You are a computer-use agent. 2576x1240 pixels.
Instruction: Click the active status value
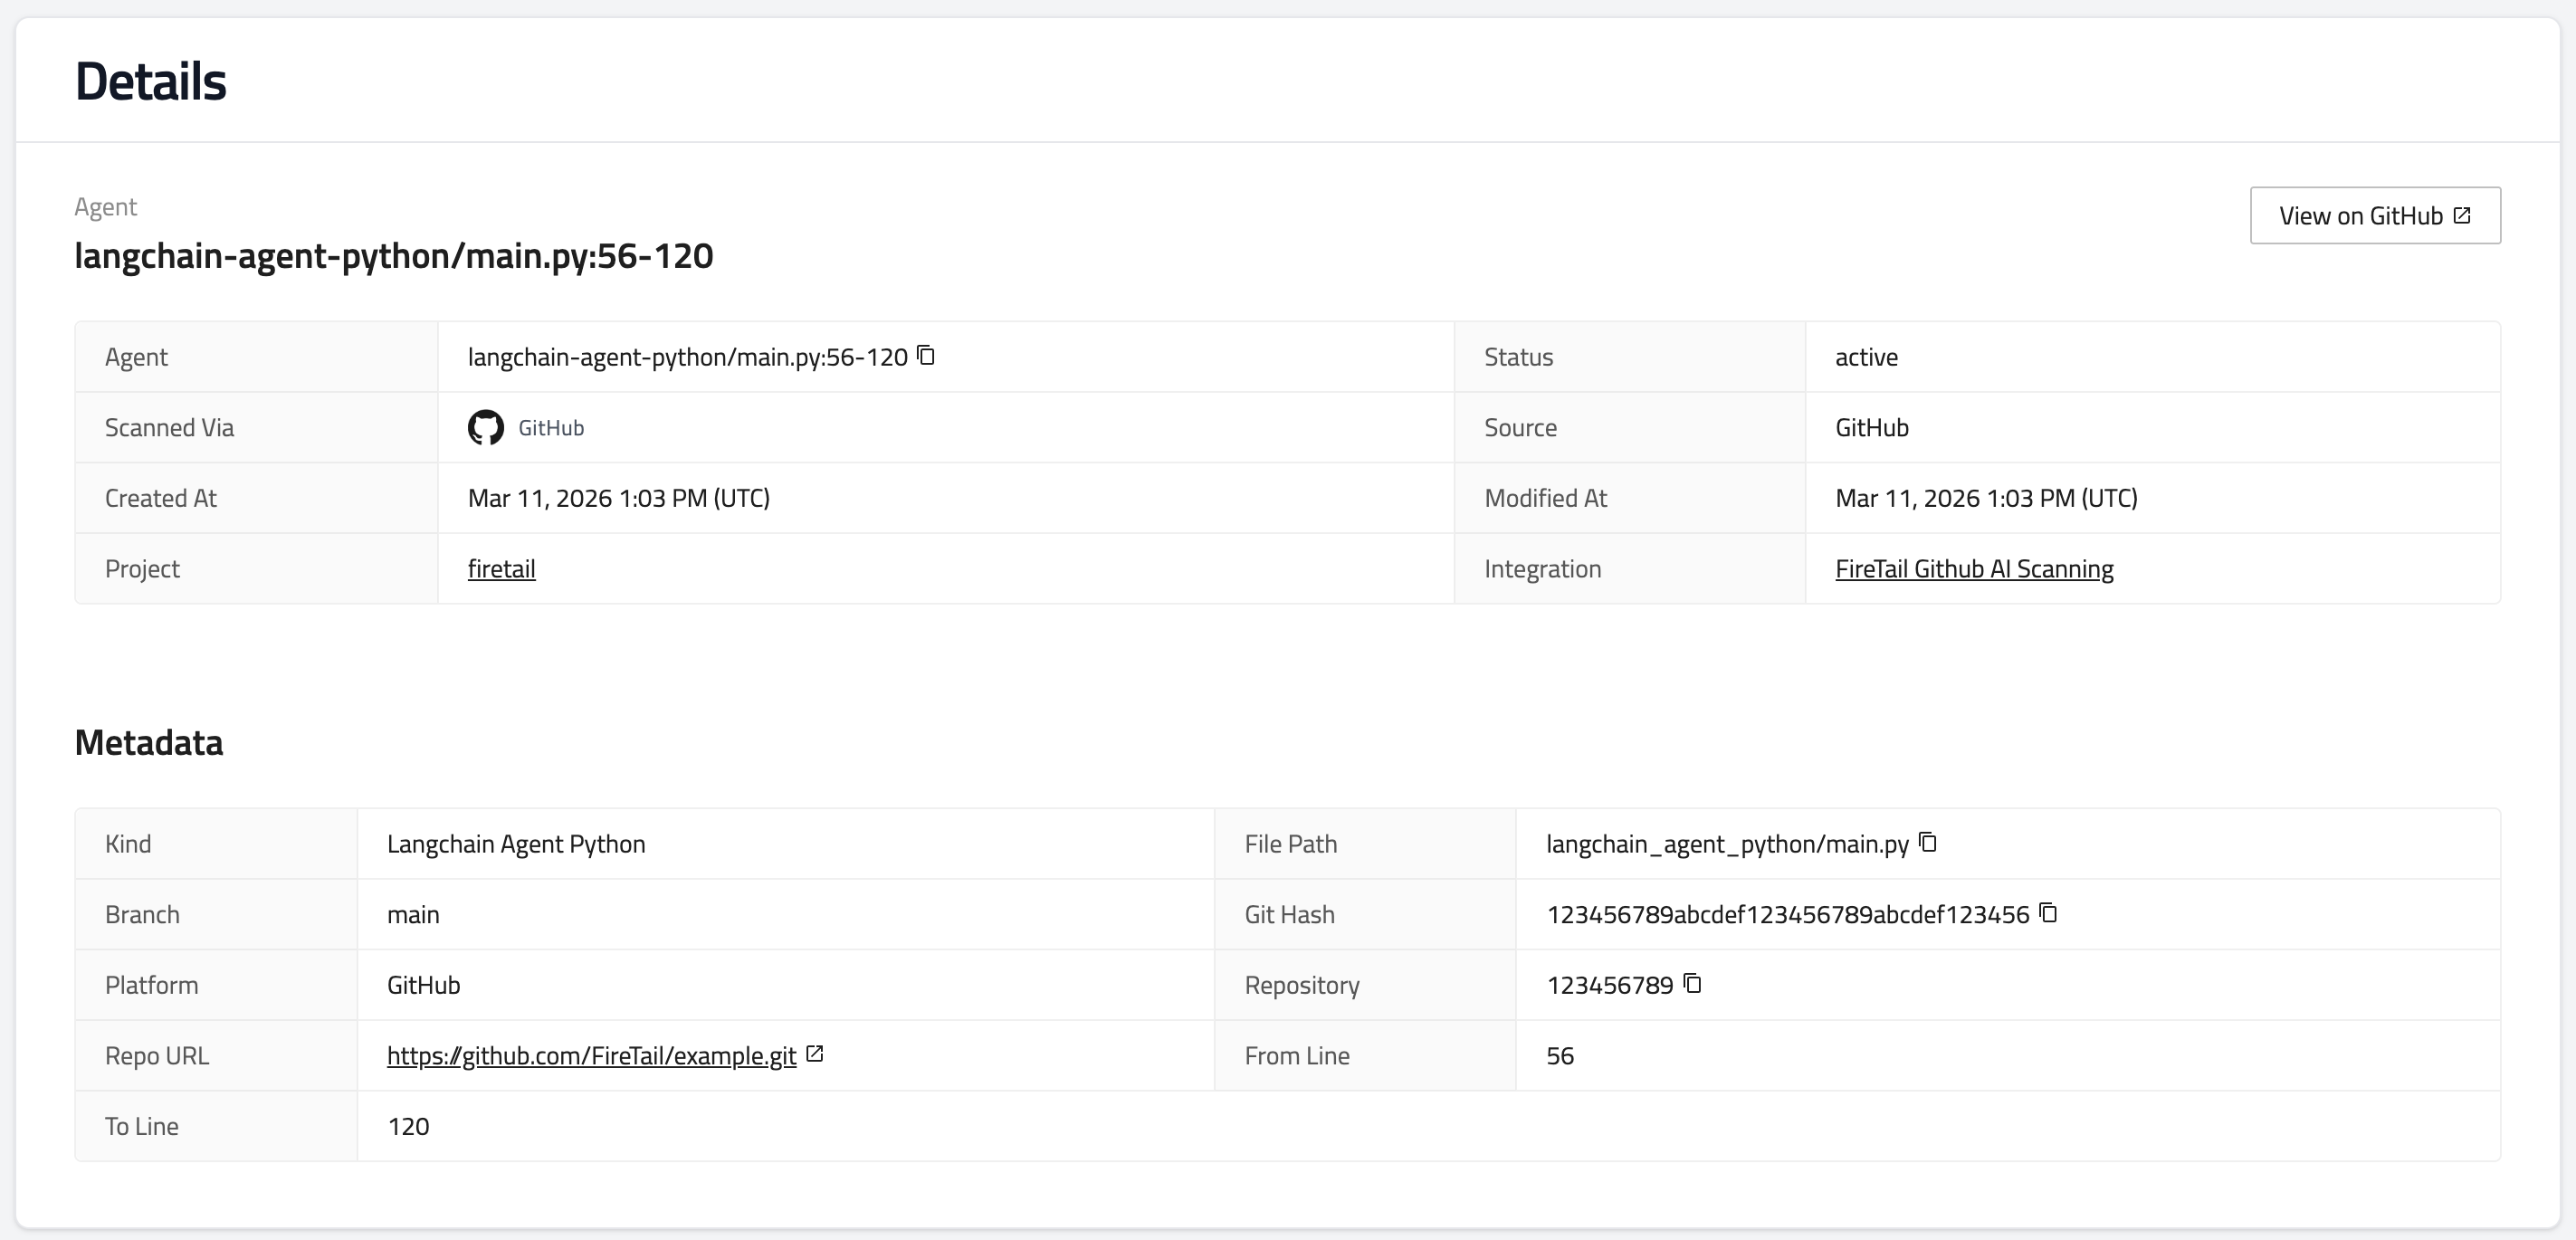[x=1866, y=358]
